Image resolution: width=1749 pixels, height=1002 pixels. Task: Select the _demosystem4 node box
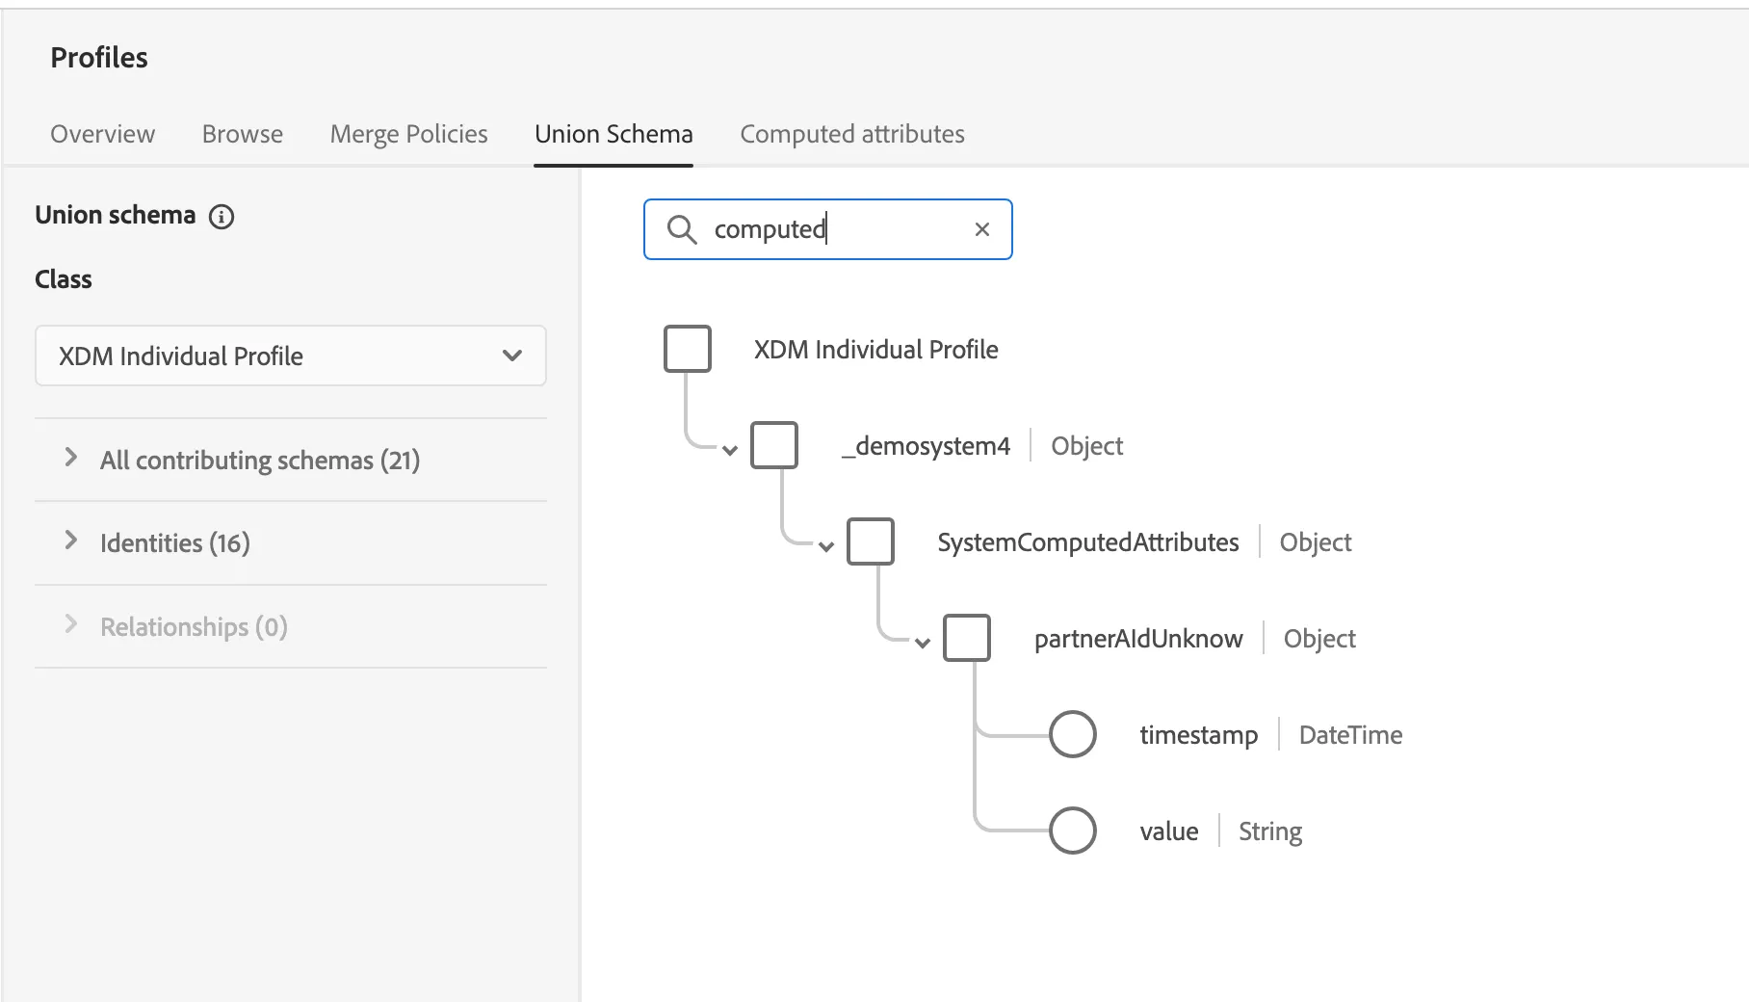pyautogui.click(x=774, y=445)
